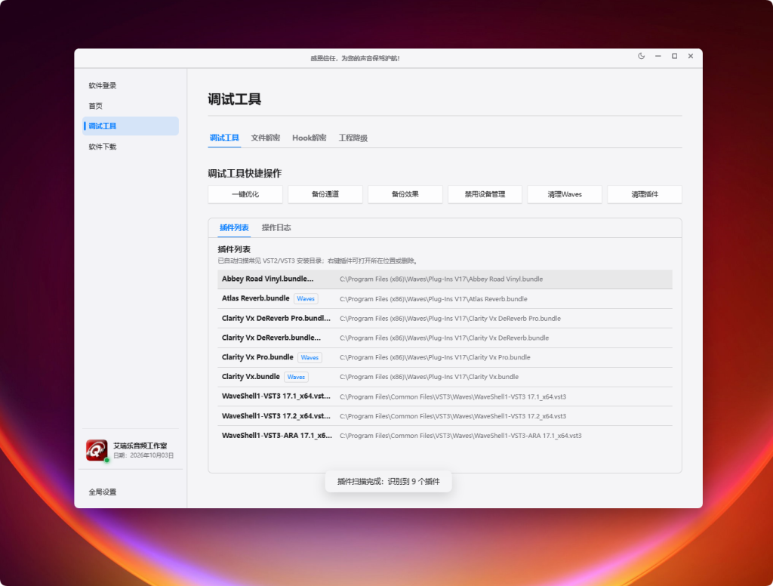The width and height of the screenshot is (773, 586).
Task: Click the Clarity Vx Pro.bundle file path
Action: click(435, 358)
